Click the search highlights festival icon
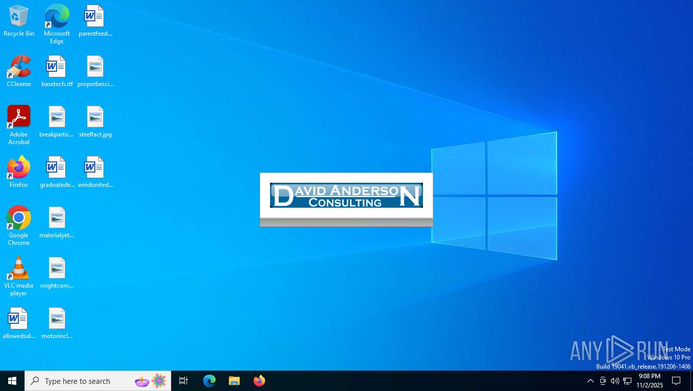 click(x=151, y=381)
